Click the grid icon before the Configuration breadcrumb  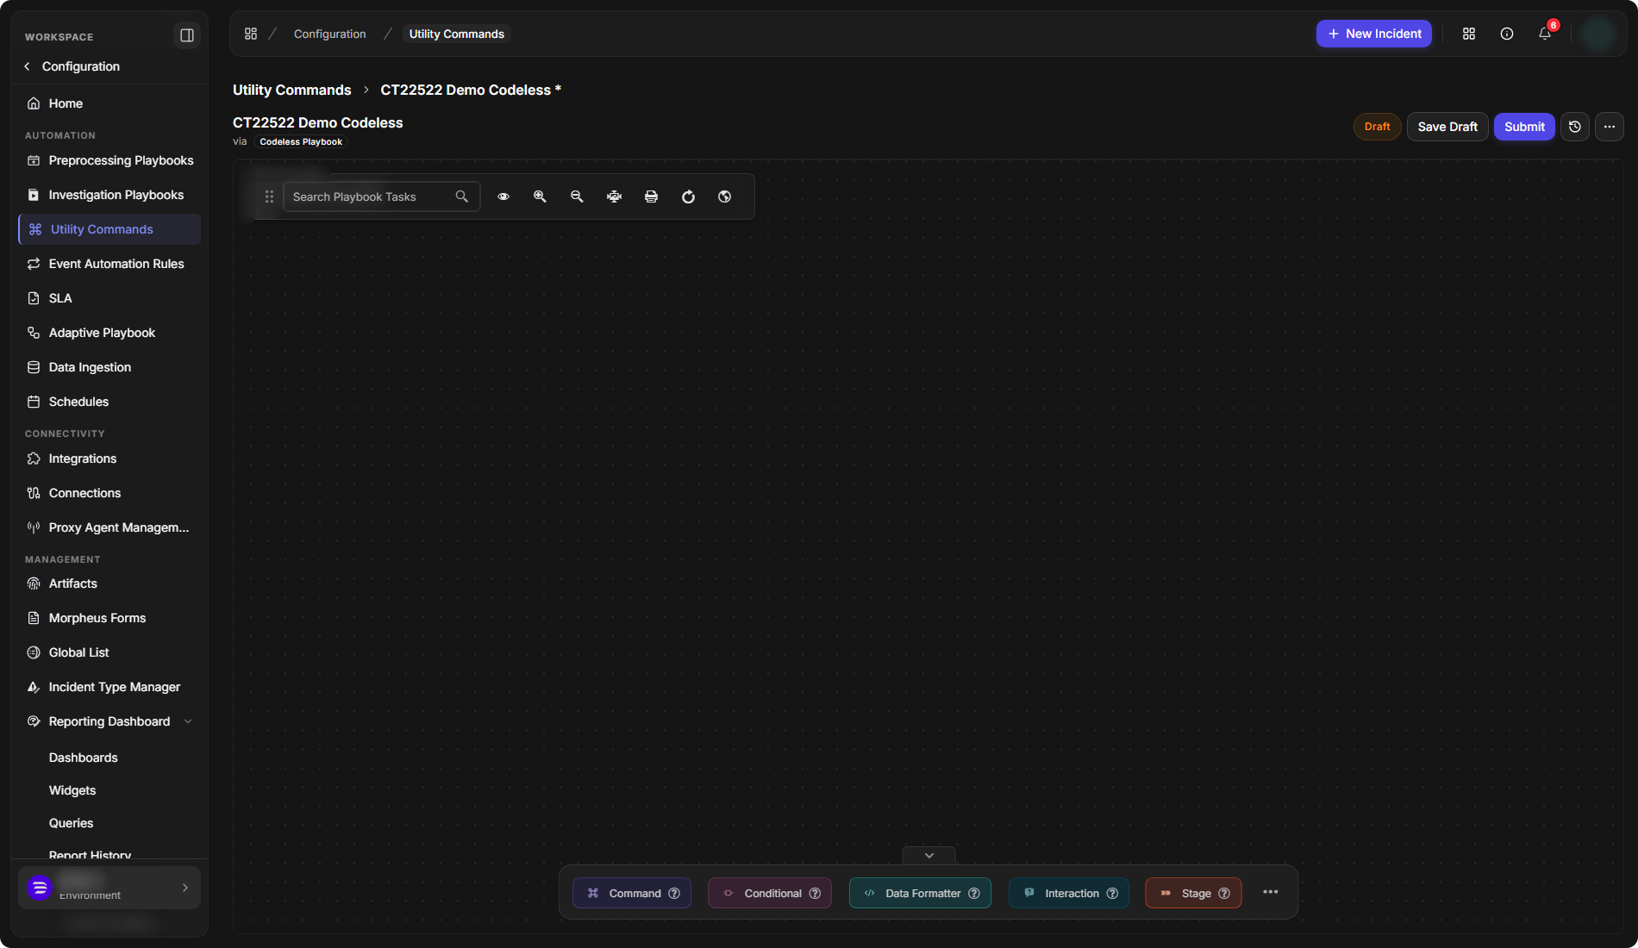click(251, 34)
